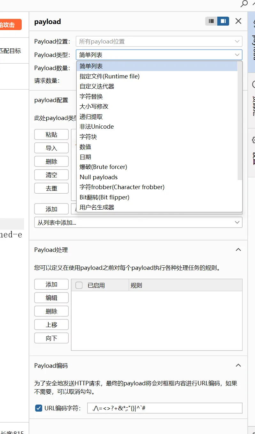Image resolution: width=255 pixels, height=434 pixels.
Task: Select Null payloads option
Action: click(x=98, y=177)
